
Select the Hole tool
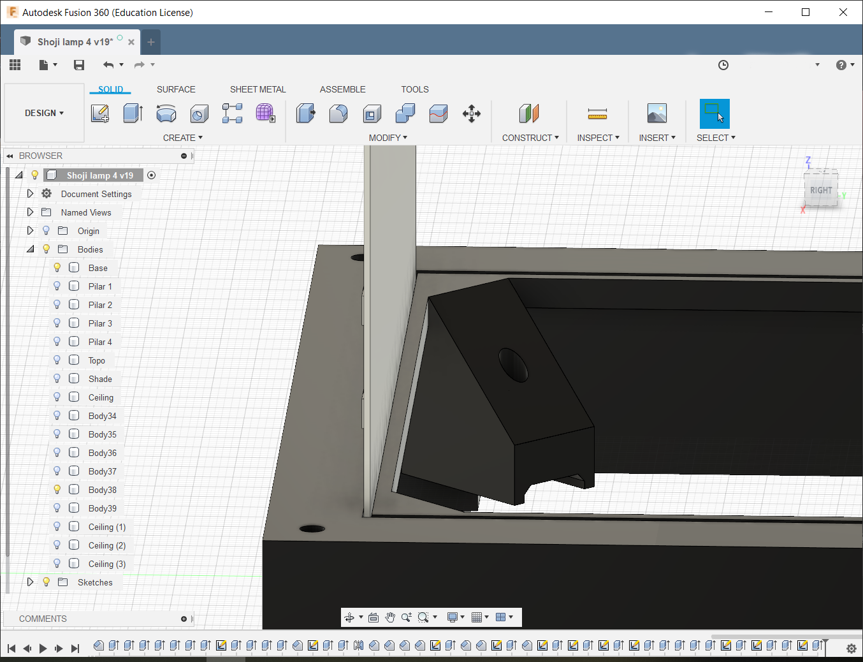[199, 114]
